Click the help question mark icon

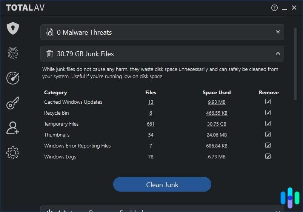coord(274,8)
